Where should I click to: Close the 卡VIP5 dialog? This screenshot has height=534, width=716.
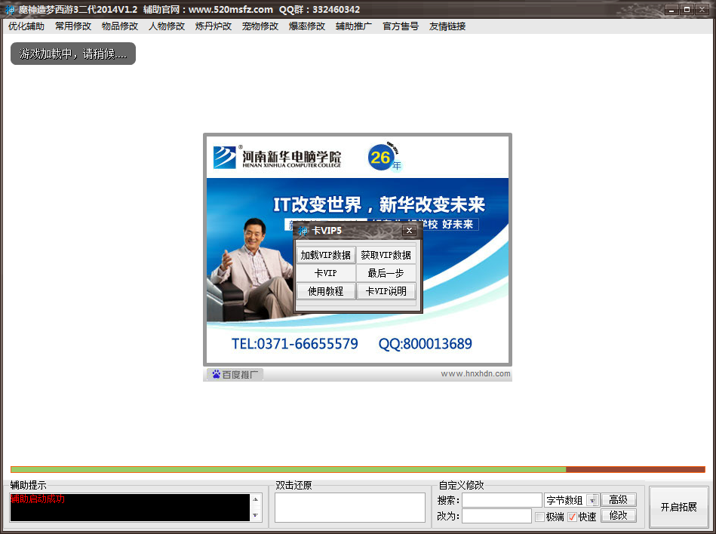409,230
